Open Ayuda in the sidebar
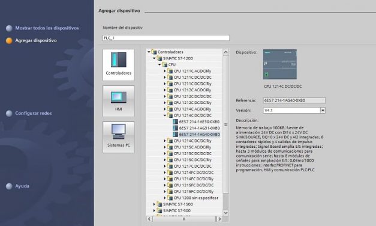 point(22,186)
